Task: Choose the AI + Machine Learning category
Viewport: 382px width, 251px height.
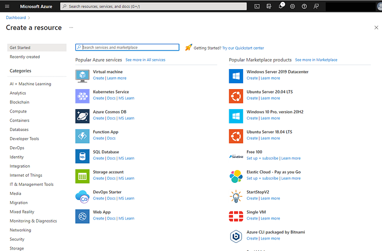Action: tap(31, 84)
